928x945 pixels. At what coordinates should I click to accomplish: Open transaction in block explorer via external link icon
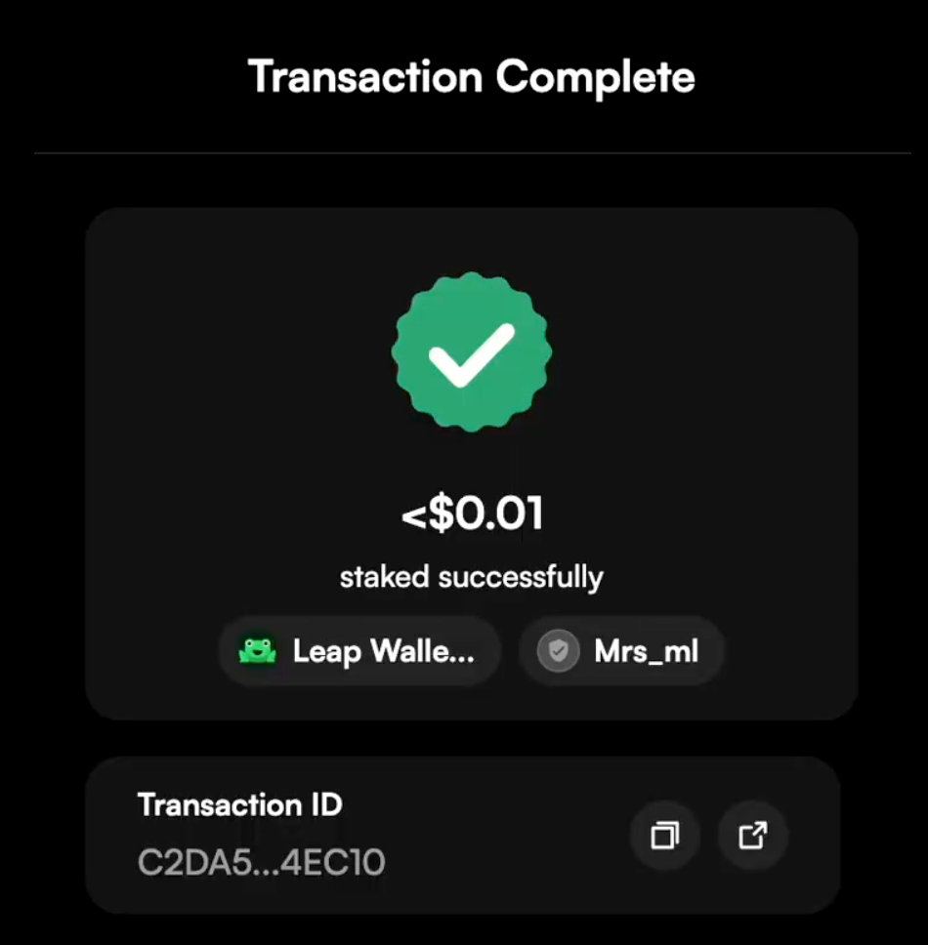(x=751, y=836)
